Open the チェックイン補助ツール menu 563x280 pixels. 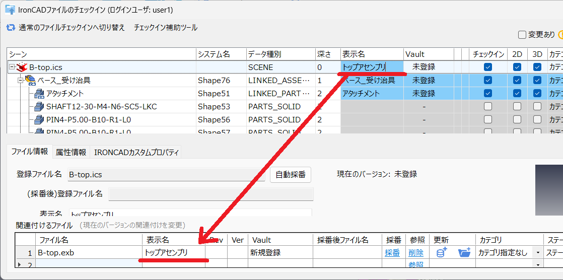tap(166, 28)
